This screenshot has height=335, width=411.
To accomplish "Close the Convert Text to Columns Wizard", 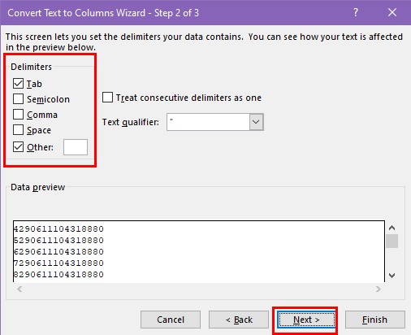I will [392, 12].
